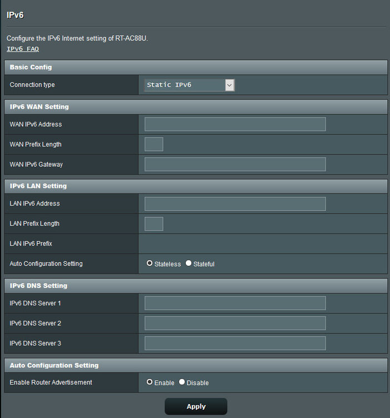Screen dimensions: 390x418
Task: Click the 'LAN IPv6 Prefix' label
Action: tap(31, 244)
